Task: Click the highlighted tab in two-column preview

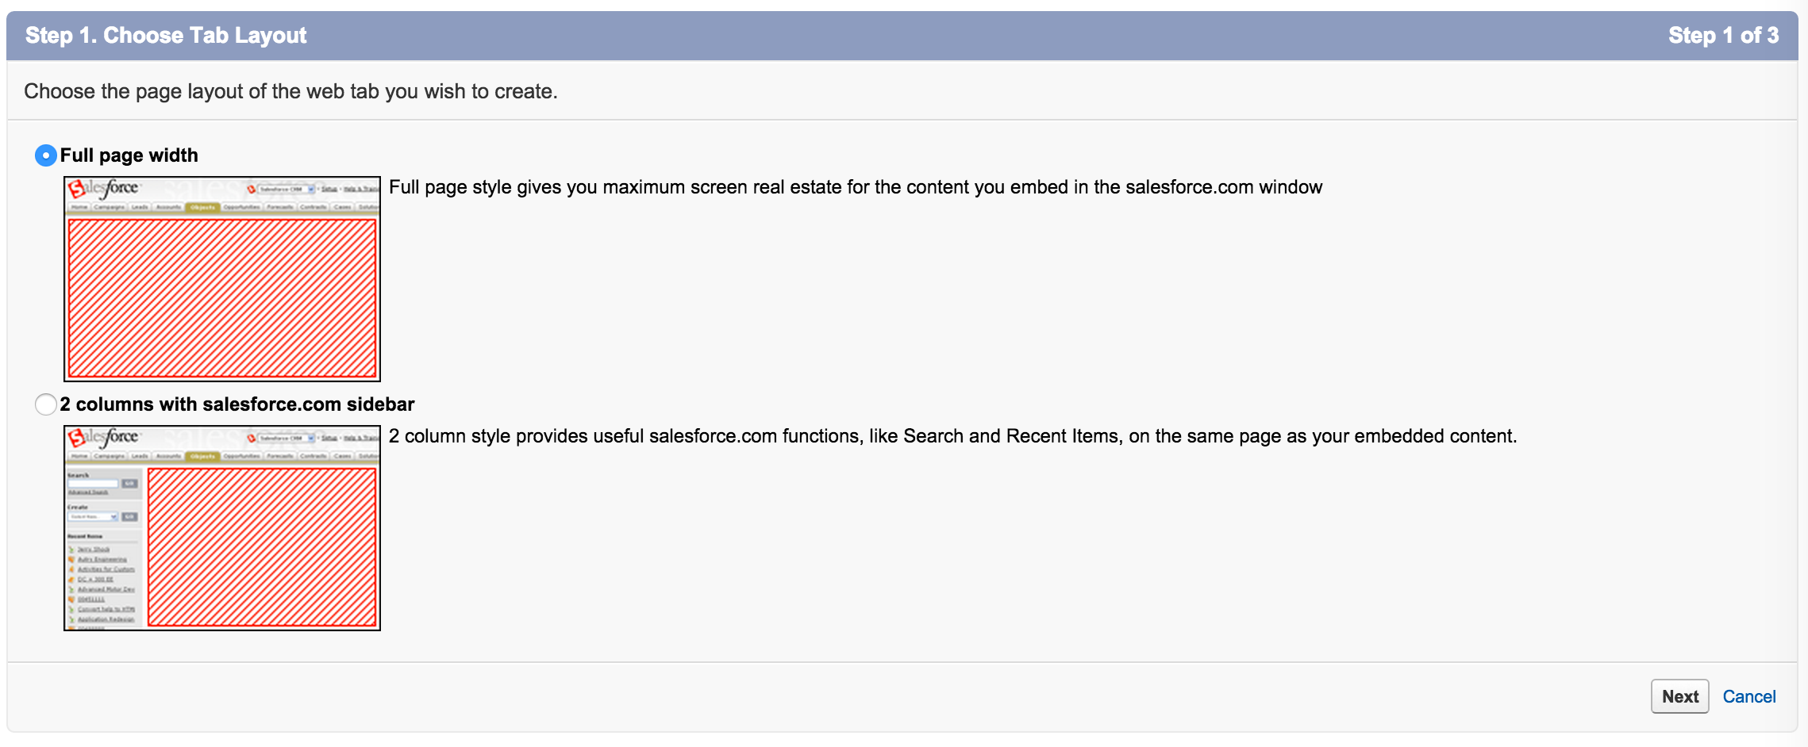Action: click(202, 456)
